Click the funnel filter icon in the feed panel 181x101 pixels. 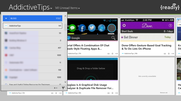[63, 88]
